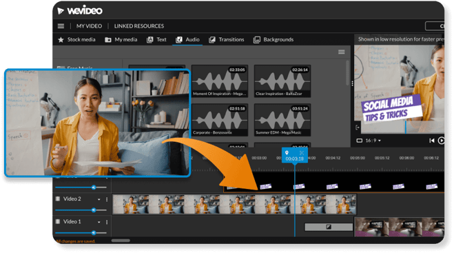Click the Video 1 track name
The width and height of the screenshot is (454, 253).
coord(72,222)
